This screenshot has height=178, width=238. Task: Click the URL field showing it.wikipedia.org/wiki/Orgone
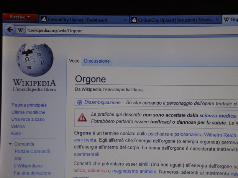tap(132, 31)
